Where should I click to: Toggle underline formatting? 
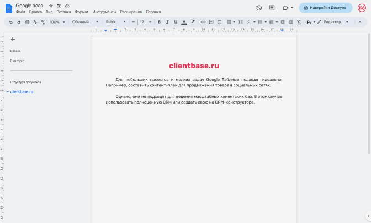click(x=176, y=22)
